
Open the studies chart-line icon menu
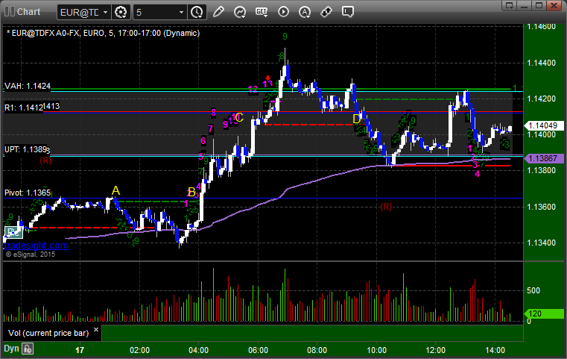(240, 12)
